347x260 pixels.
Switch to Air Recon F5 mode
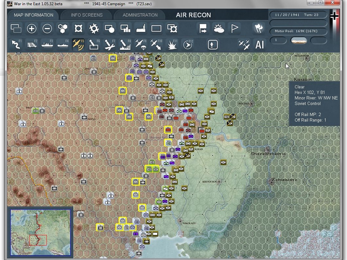tap(78, 44)
